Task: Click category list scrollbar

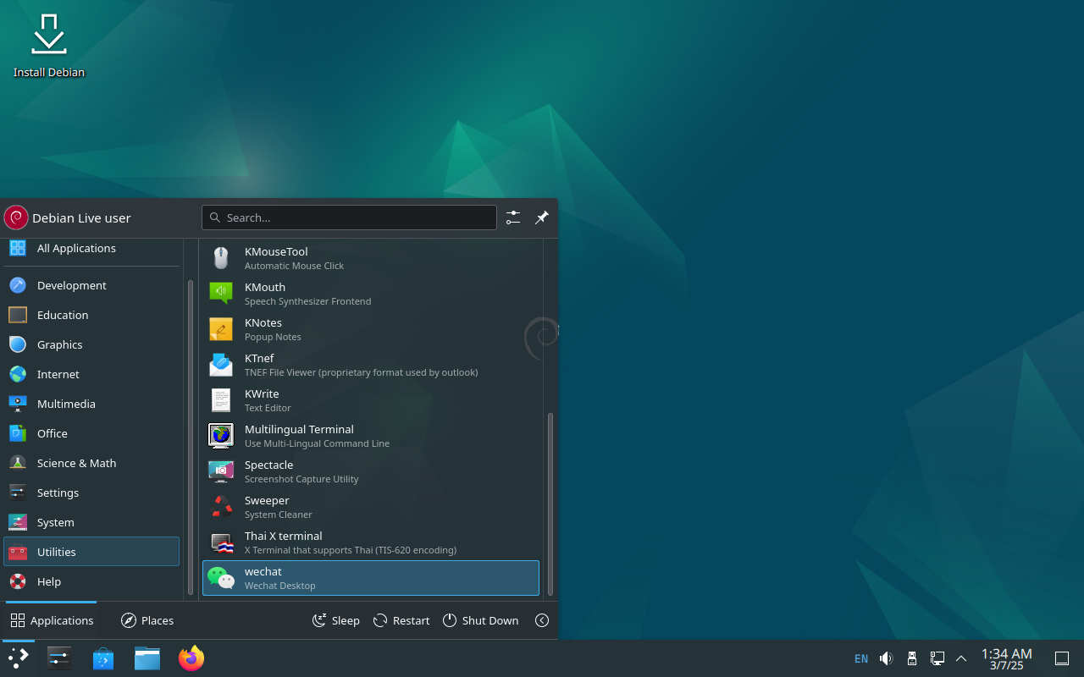Action: pos(191,436)
